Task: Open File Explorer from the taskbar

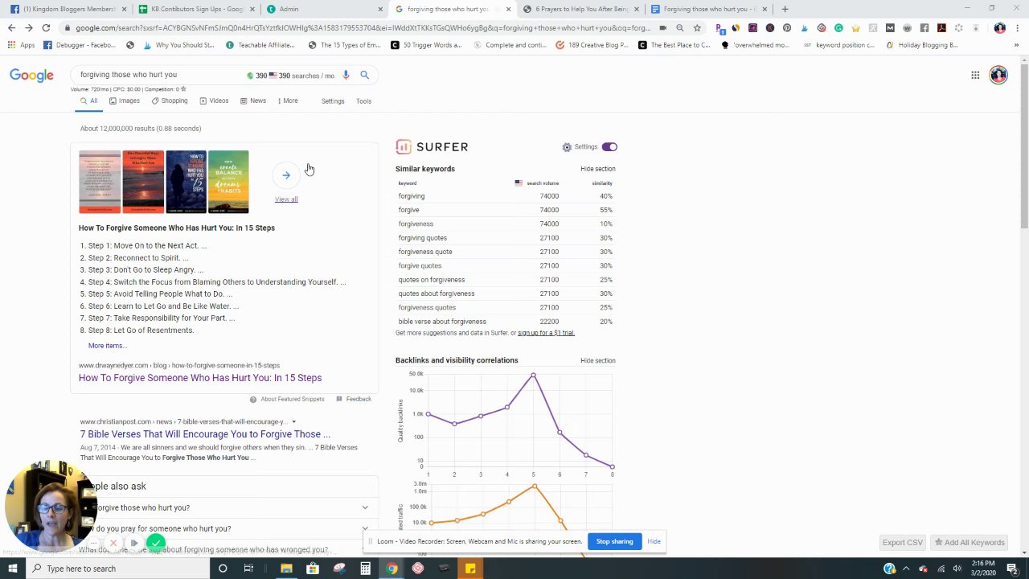Action: [x=286, y=569]
